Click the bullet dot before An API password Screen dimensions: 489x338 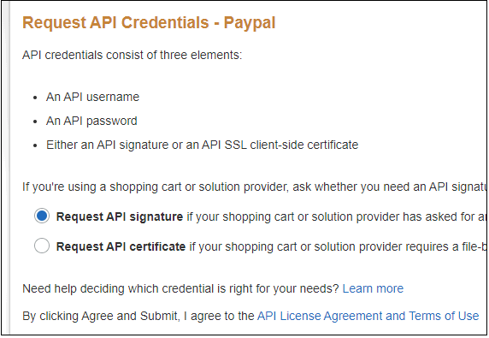click(35, 122)
